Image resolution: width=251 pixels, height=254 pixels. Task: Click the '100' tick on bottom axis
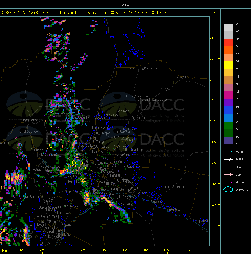[x=166, y=250]
